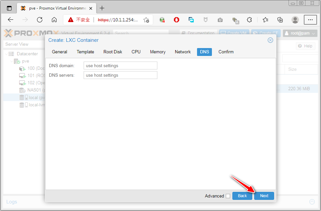Open the browser Collections icon
This screenshot has width=321, height=211.
[280, 20]
